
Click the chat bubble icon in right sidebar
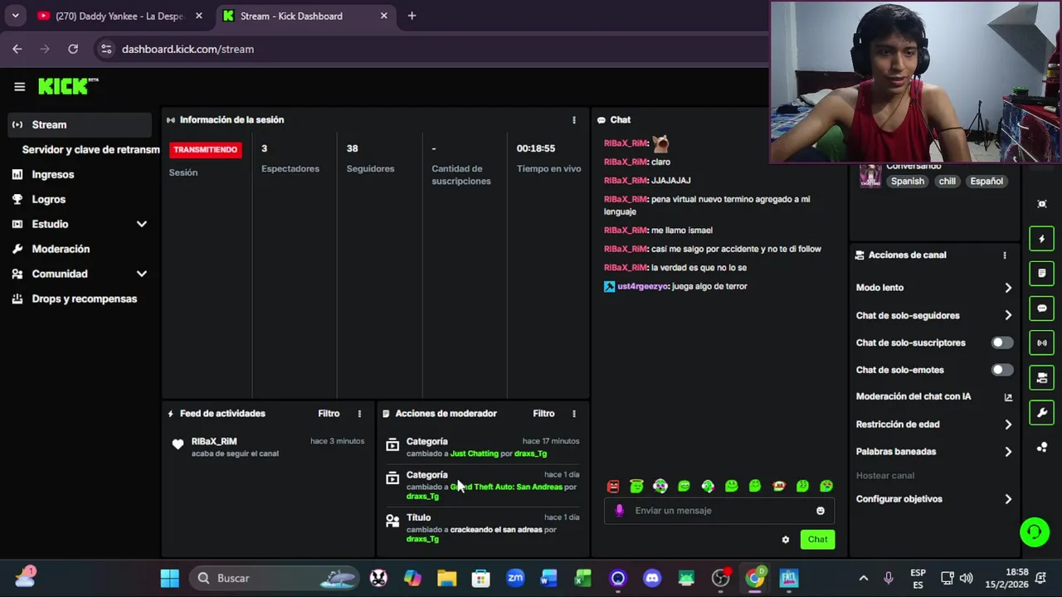[1042, 308]
